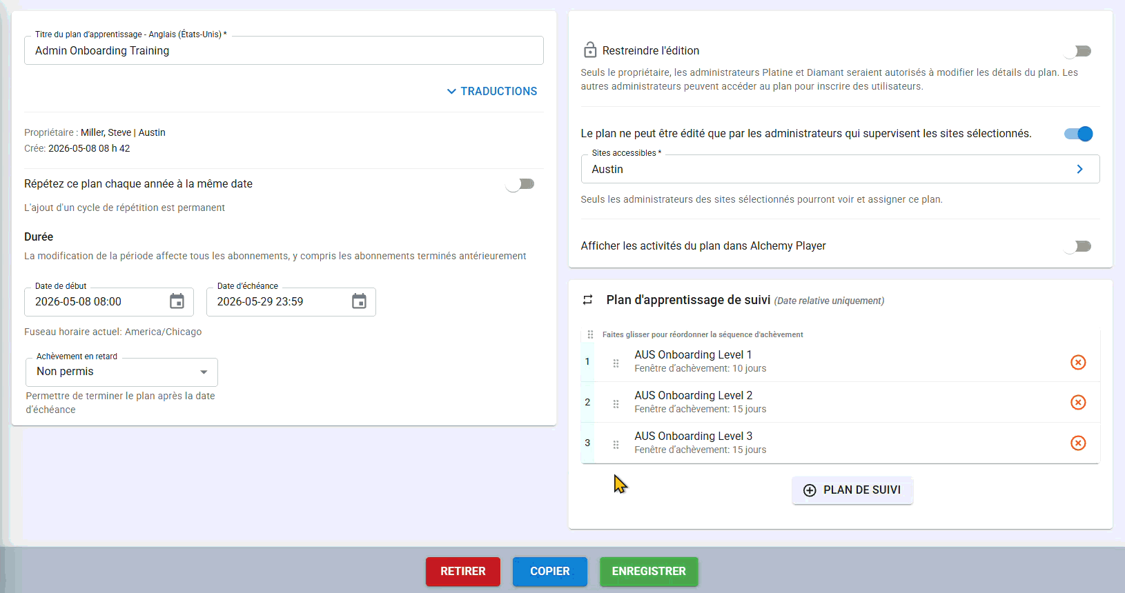Click 'L'ajout d'un cycle de répétition est permanent'
Screen dimensions: 1125x593
124,208
